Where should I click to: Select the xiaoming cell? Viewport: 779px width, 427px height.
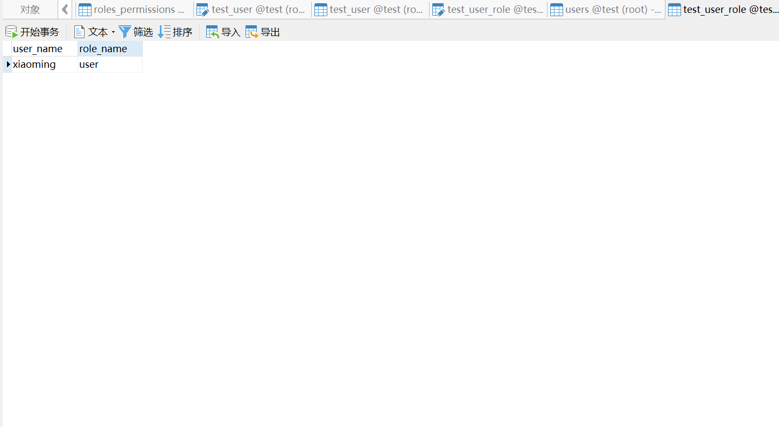[45, 65]
